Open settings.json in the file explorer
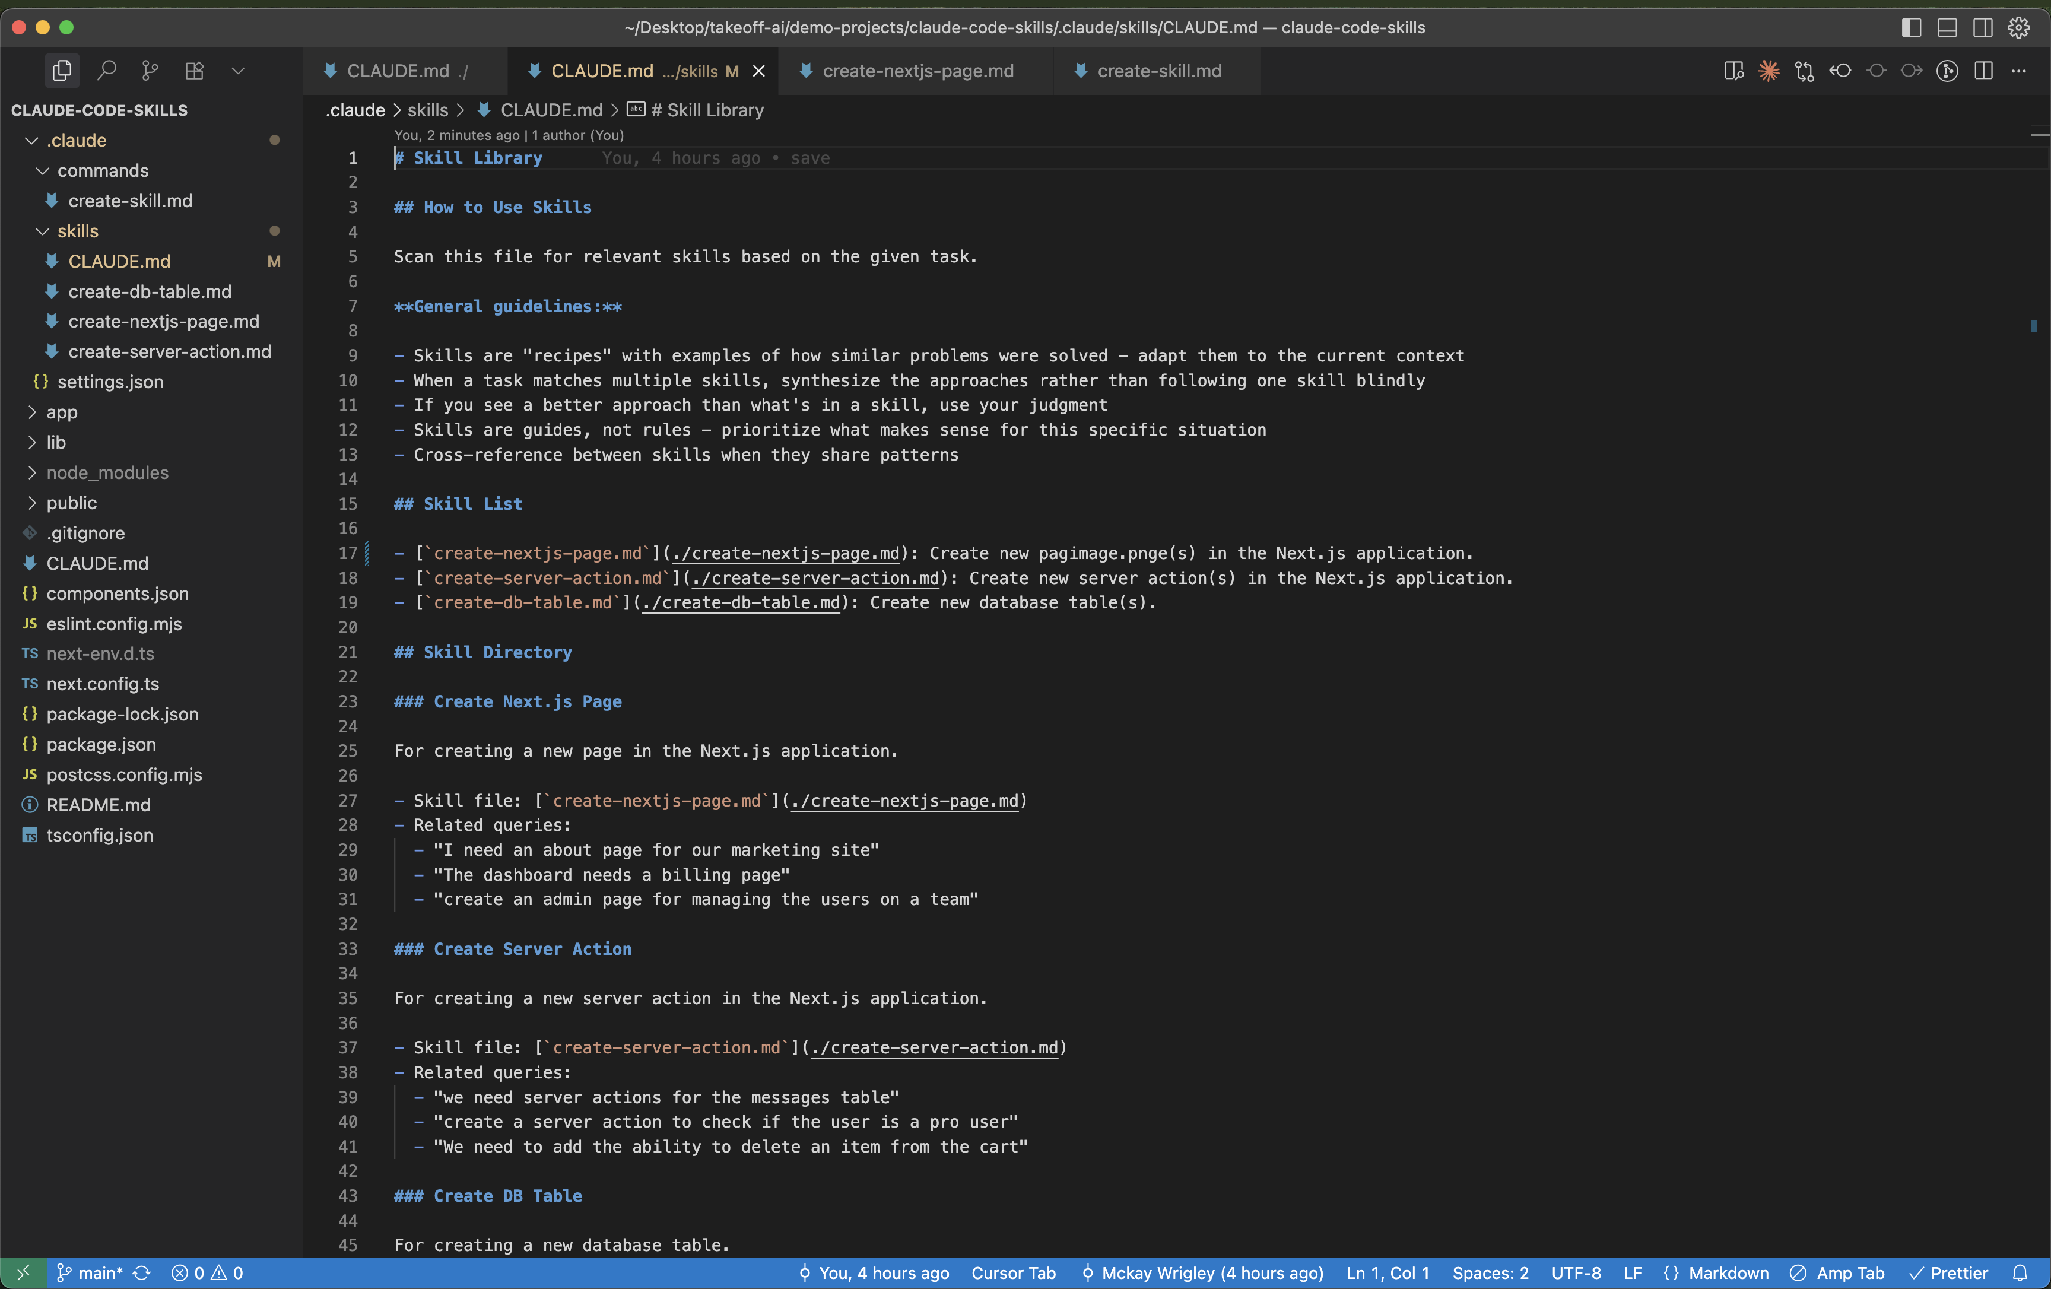The image size is (2051, 1289). pos(110,382)
